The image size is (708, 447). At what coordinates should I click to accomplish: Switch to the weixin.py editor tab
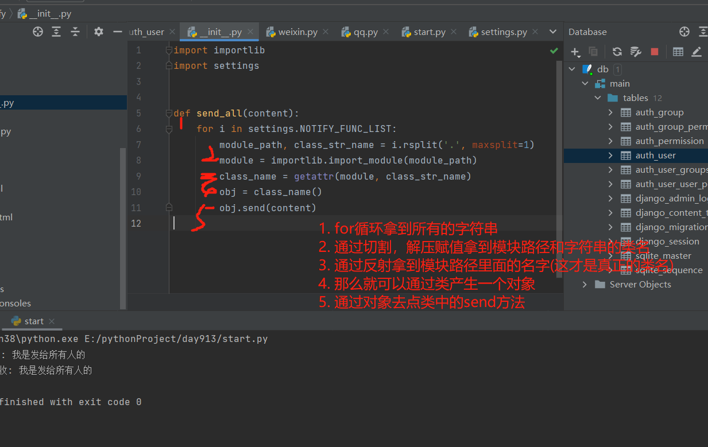coord(297,32)
